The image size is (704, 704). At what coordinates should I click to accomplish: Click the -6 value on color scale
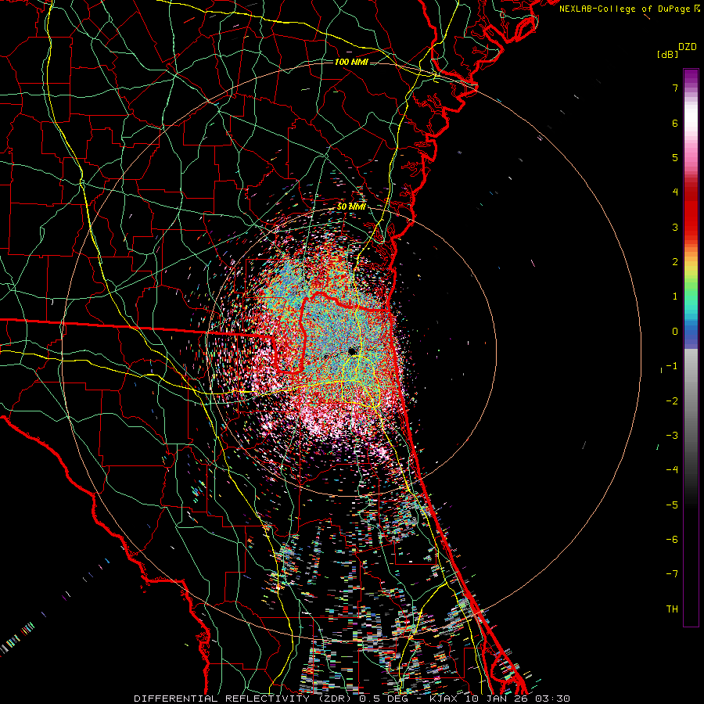click(672, 539)
